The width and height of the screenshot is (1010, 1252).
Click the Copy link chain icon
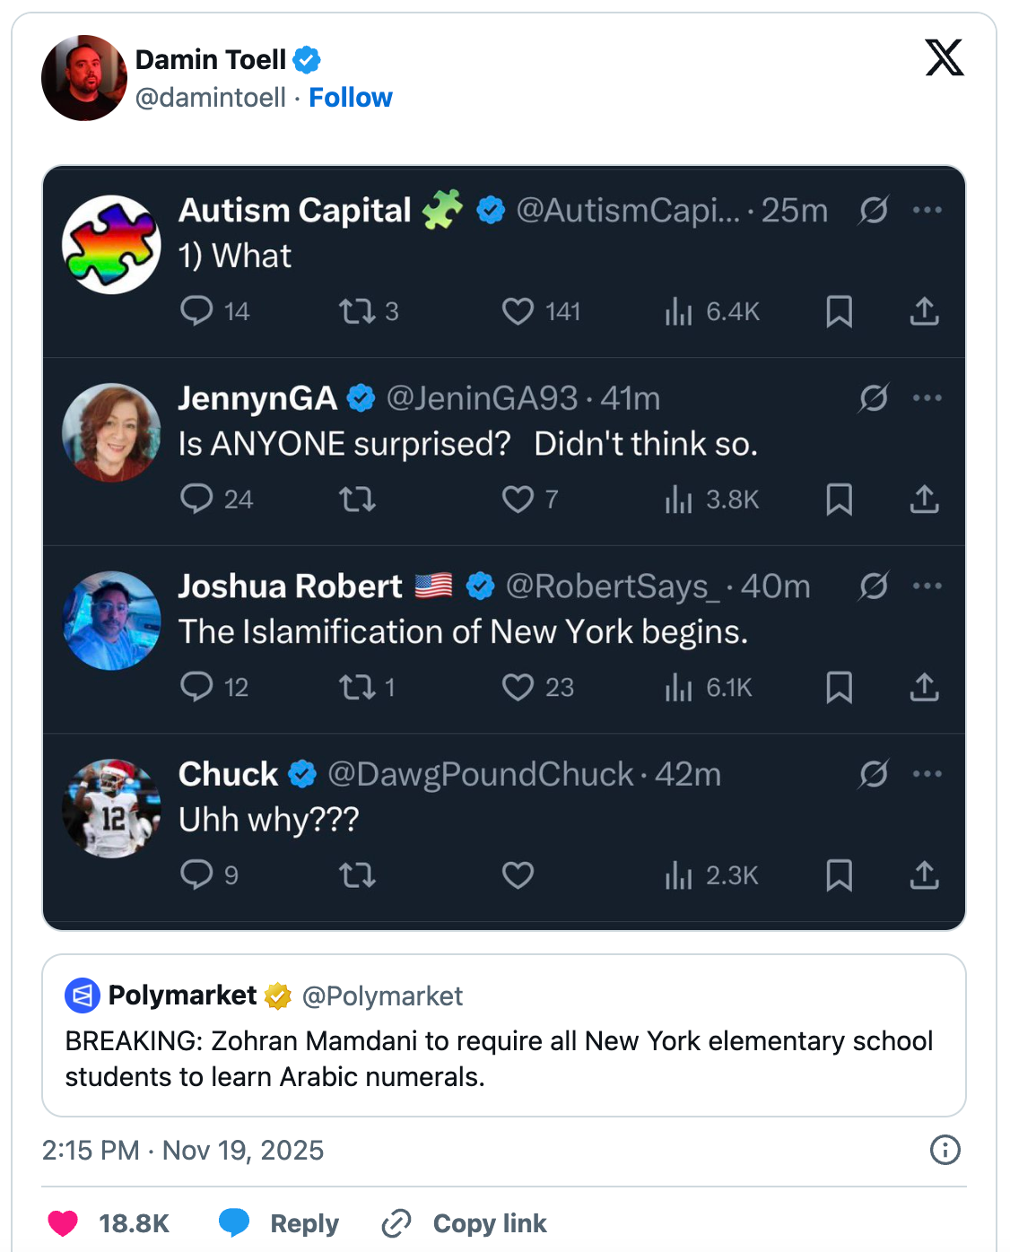pyautogui.click(x=396, y=1223)
